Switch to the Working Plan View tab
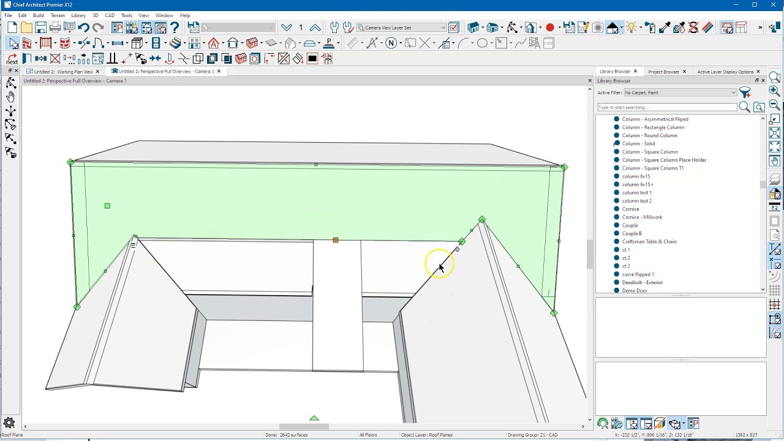 point(63,72)
